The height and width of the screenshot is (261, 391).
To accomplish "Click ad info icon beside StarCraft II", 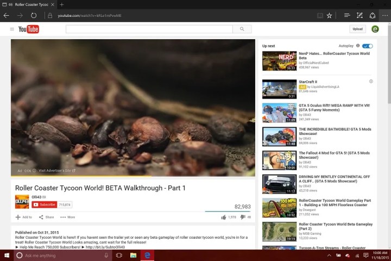I will (x=371, y=82).
